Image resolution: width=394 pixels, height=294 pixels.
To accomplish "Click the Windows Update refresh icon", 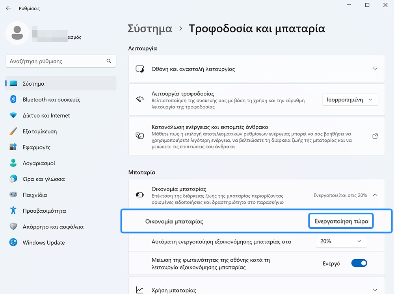I will tap(13, 242).
